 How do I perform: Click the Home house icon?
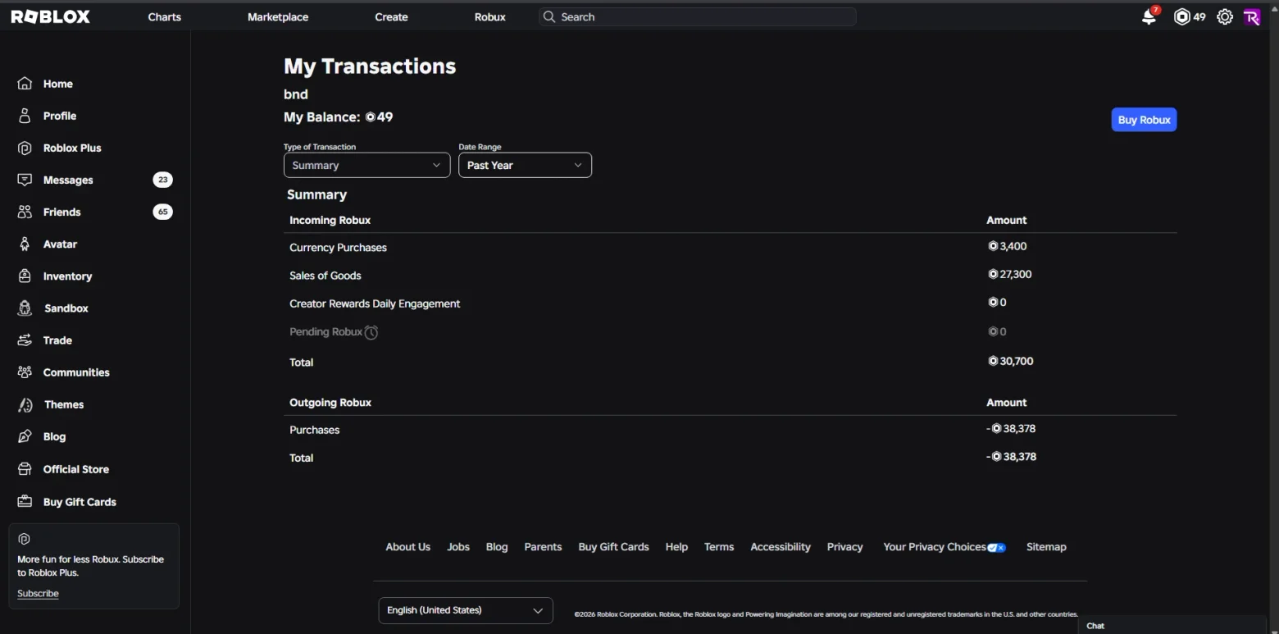pyautogui.click(x=25, y=84)
